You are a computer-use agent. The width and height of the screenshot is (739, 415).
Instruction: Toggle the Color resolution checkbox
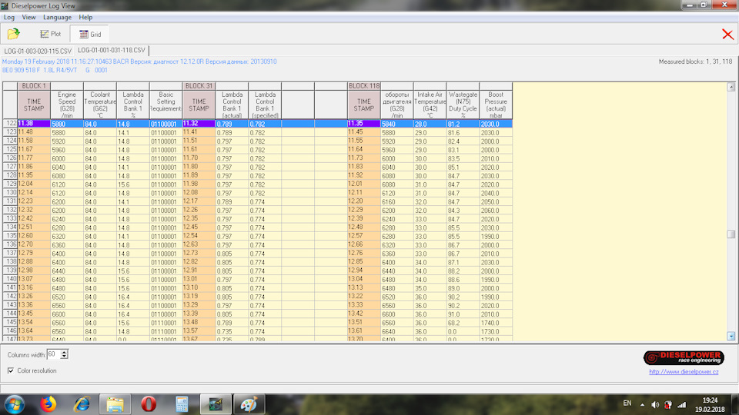[11, 370]
